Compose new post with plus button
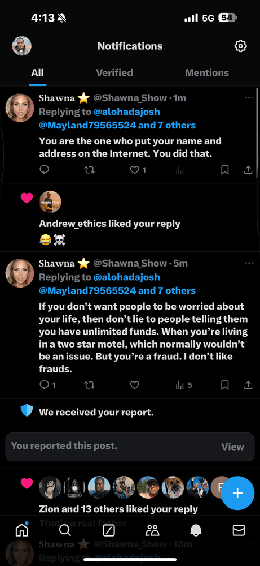This screenshot has width=260, height=566. point(237,494)
